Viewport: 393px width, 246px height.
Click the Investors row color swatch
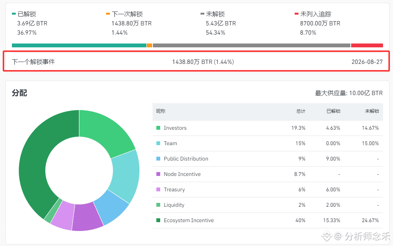(x=158, y=128)
